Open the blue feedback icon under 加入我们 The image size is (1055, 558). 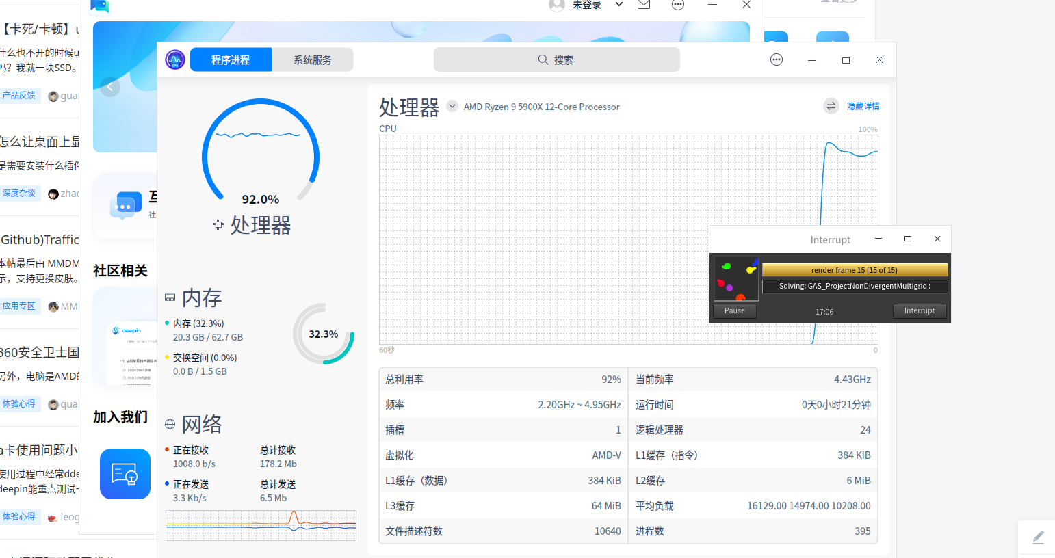point(125,474)
